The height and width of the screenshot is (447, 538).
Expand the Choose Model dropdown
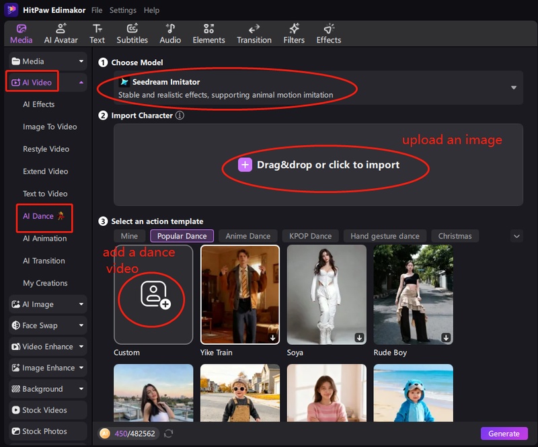(x=514, y=88)
